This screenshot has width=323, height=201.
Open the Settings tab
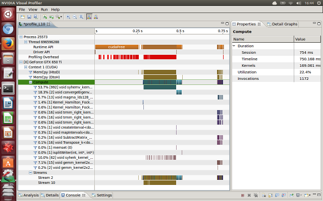(x=102, y=195)
